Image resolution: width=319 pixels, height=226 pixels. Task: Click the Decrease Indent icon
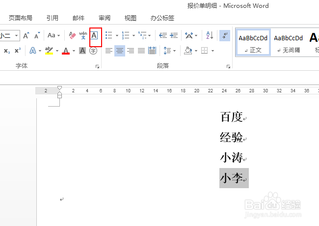click(163, 35)
